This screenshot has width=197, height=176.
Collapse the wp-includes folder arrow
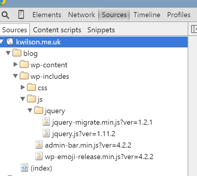click(x=16, y=76)
